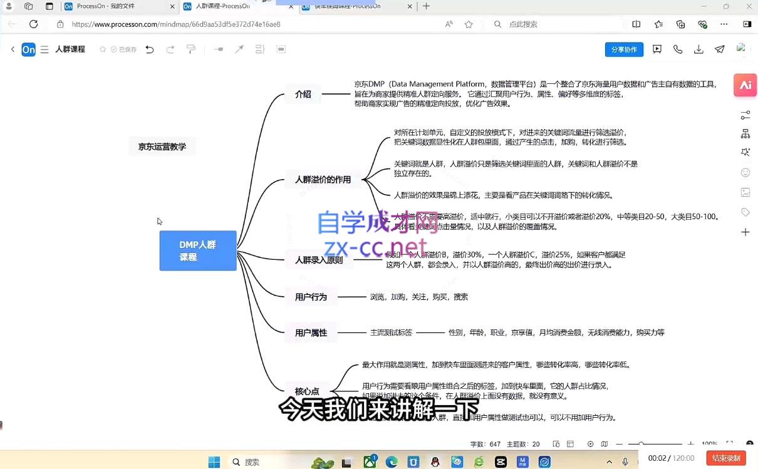
Task: Undo the last edit
Action: [x=150, y=49]
